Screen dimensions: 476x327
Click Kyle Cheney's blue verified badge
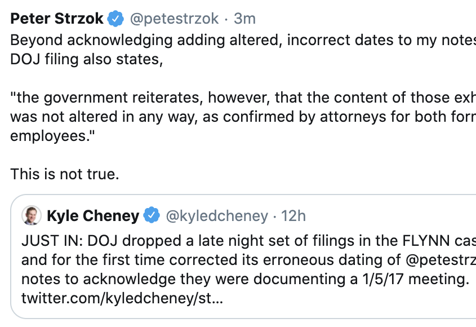(151, 215)
